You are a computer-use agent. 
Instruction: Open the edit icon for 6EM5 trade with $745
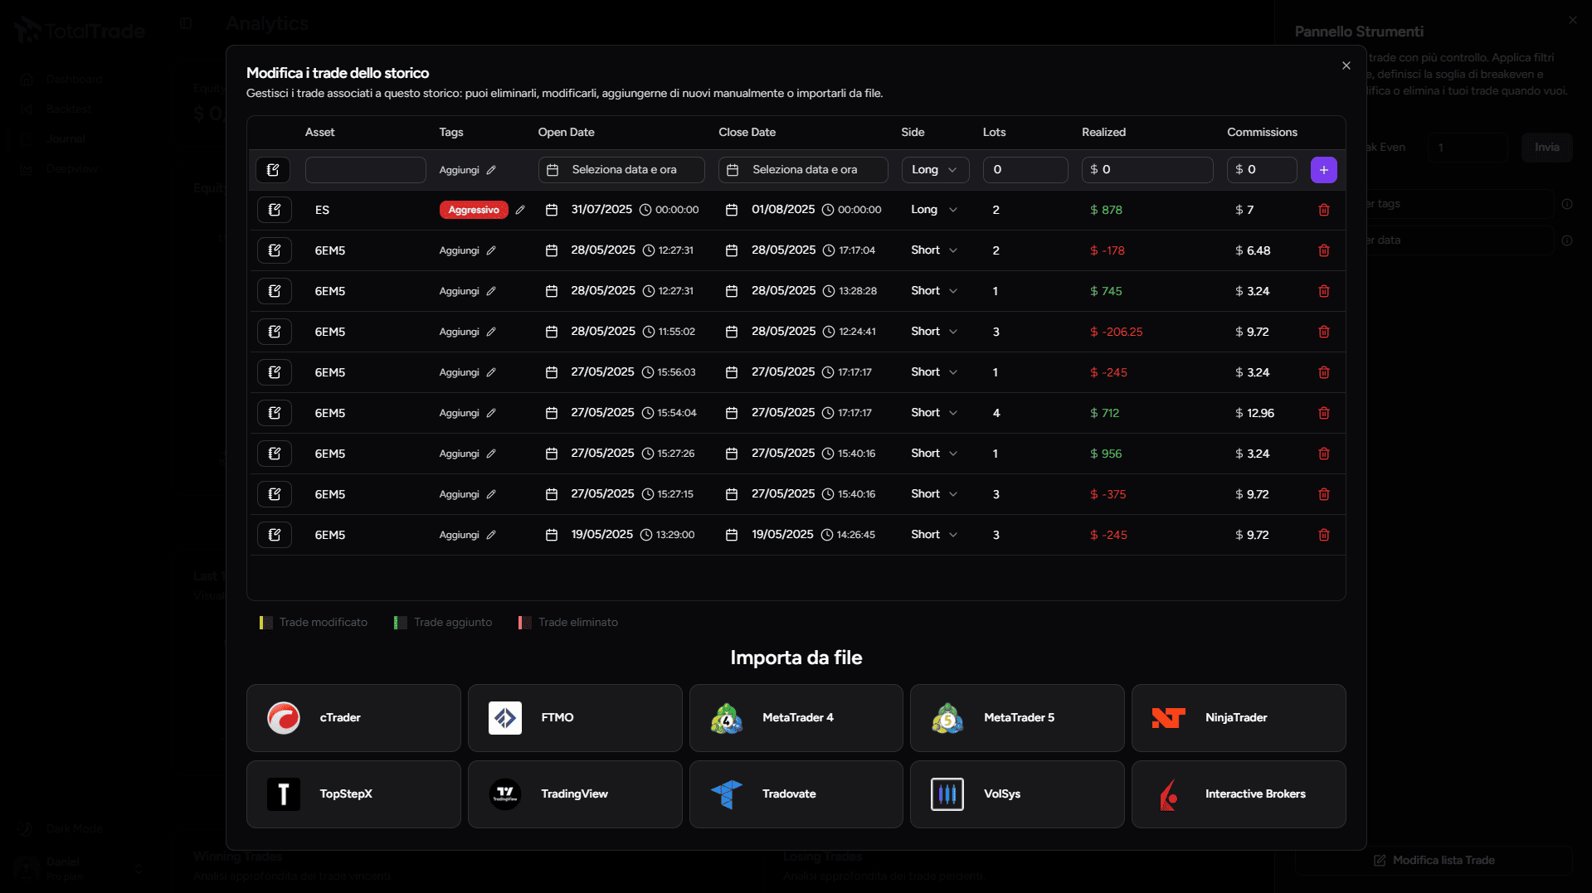[274, 291]
